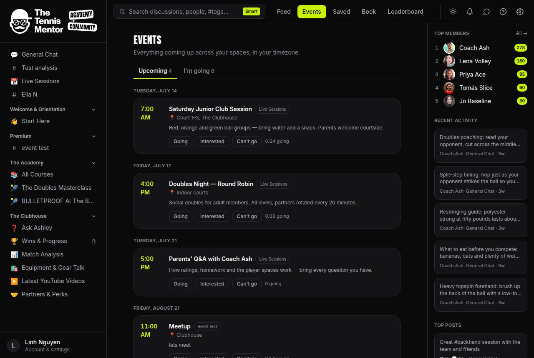This screenshot has width=534, height=358.
Task: Open the Events tab in top navigation
Action: (312, 12)
